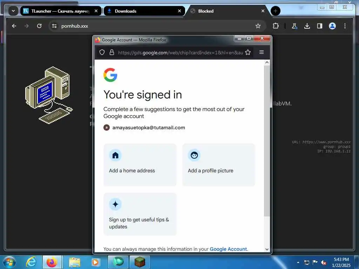The image size is (359, 269).
Task: Bookmark this page with Chrome star icon
Action: (258, 26)
